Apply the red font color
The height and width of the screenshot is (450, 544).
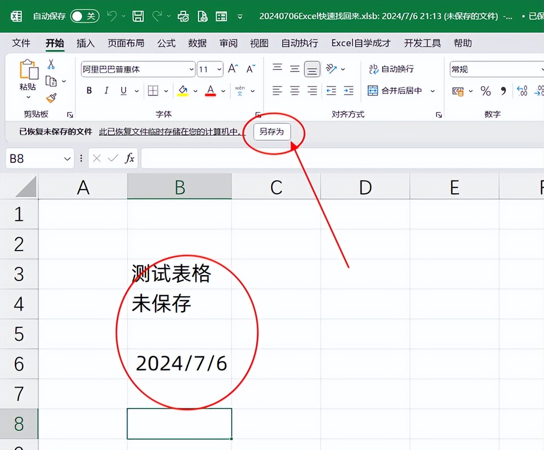click(x=210, y=91)
